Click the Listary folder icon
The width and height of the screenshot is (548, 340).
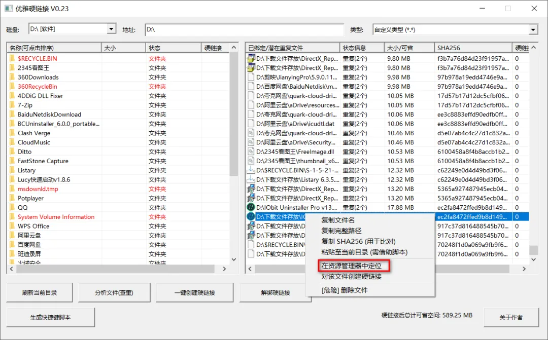point(12,170)
